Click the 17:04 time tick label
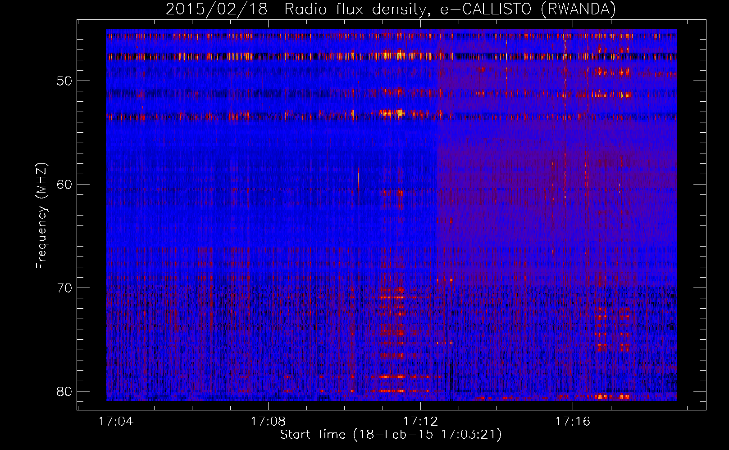Image resolution: width=729 pixels, height=450 pixels. [x=116, y=422]
